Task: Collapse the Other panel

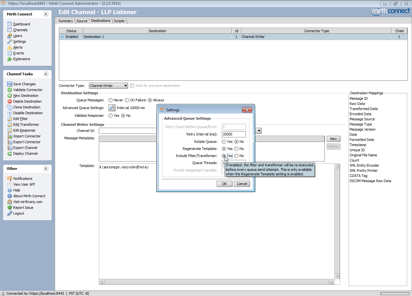Action: [x=46, y=169]
